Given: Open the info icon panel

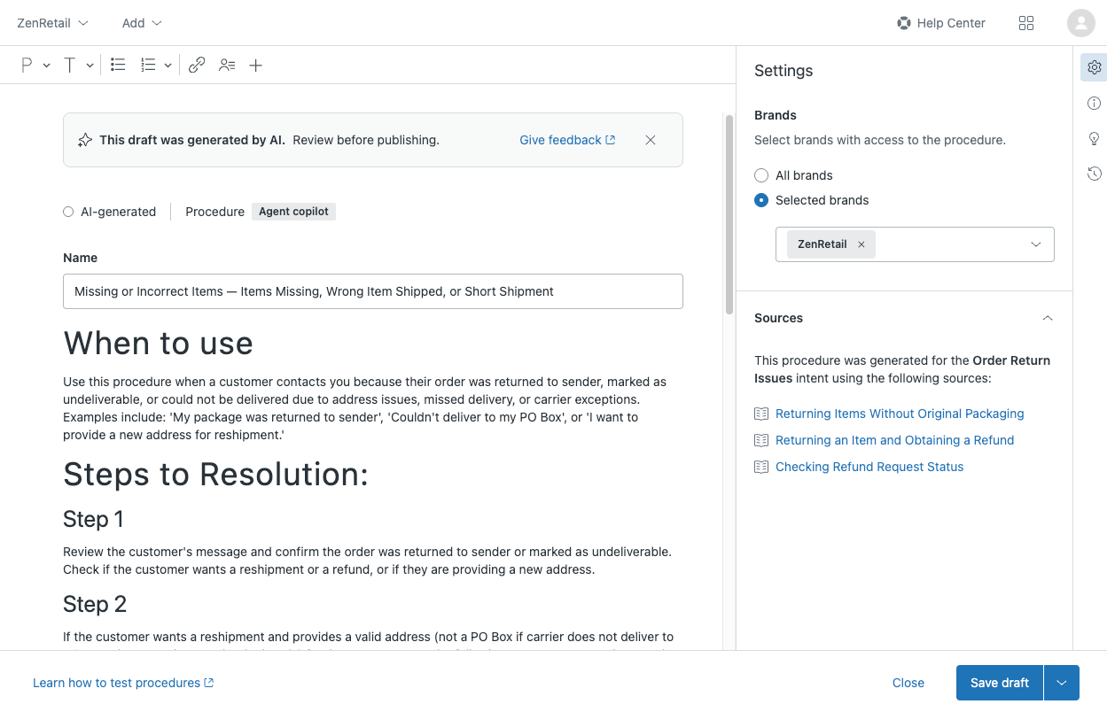Looking at the screenshot, I should [1094, 104].
